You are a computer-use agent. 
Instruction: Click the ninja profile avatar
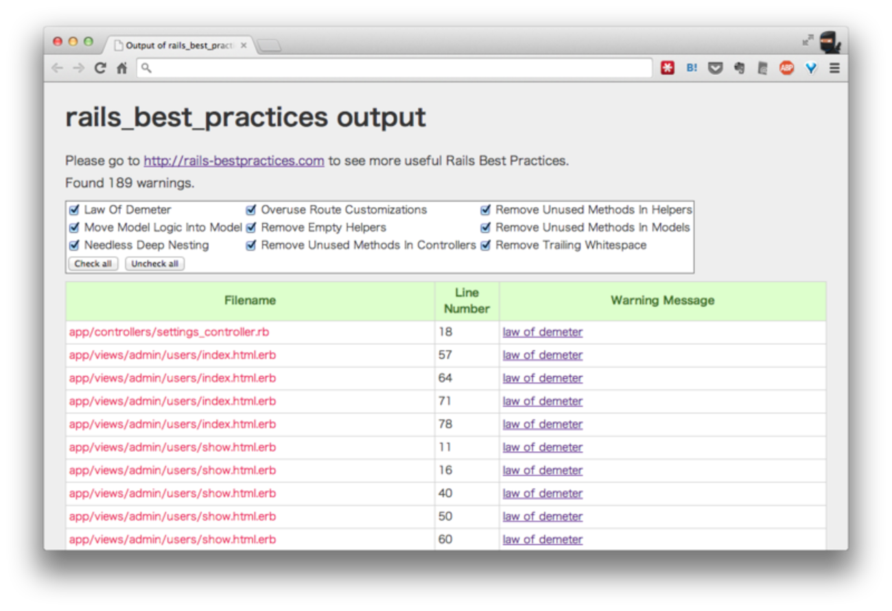(830, 43)
